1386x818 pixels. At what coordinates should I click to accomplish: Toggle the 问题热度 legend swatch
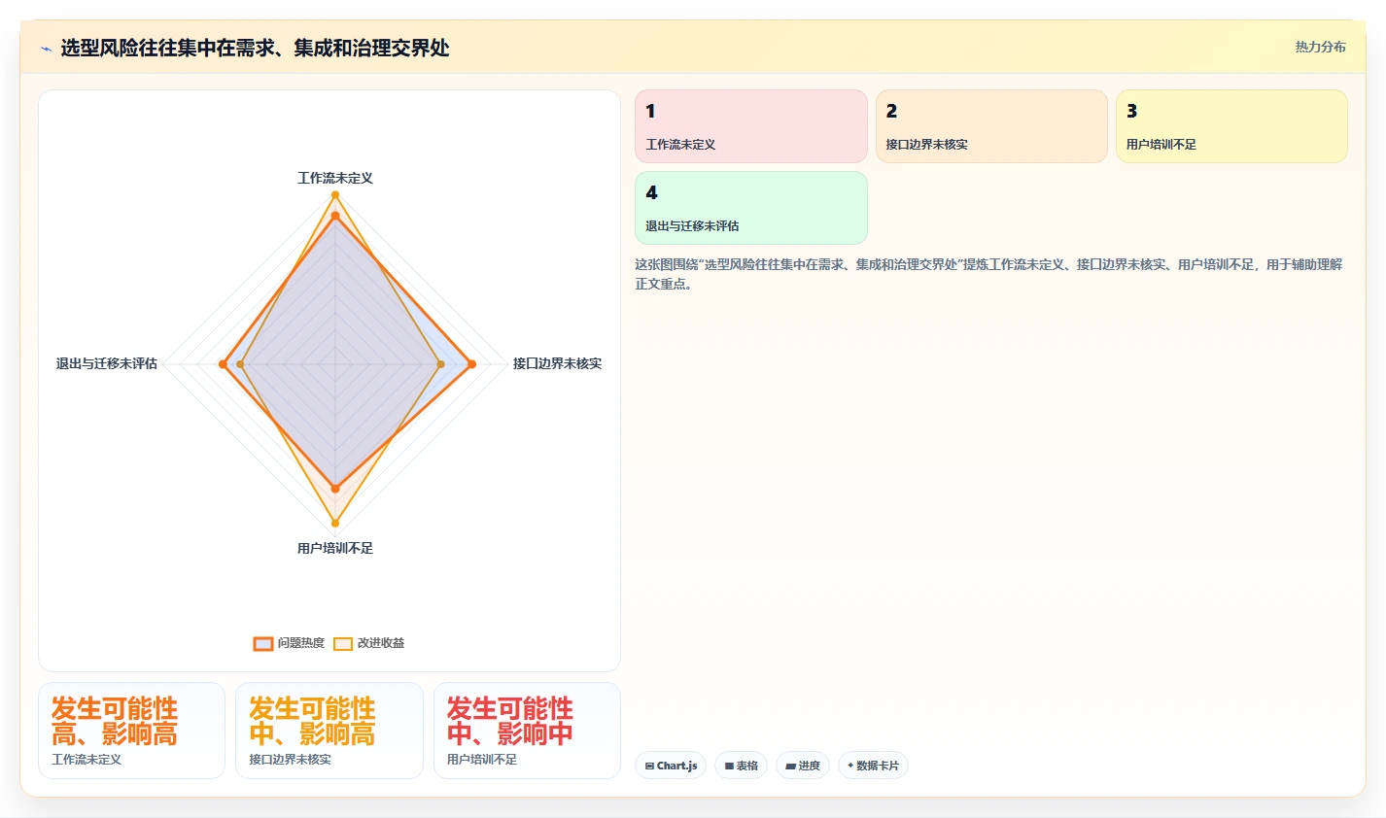(263, 643)
